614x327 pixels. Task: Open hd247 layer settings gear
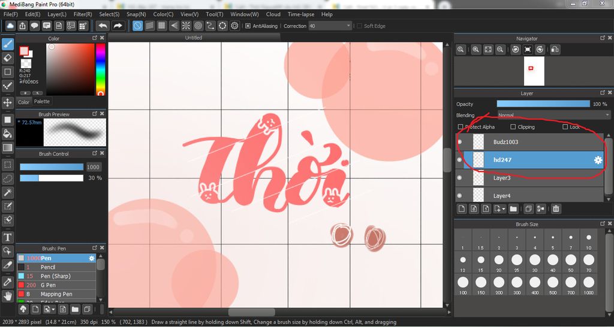[x=598, y=160]
